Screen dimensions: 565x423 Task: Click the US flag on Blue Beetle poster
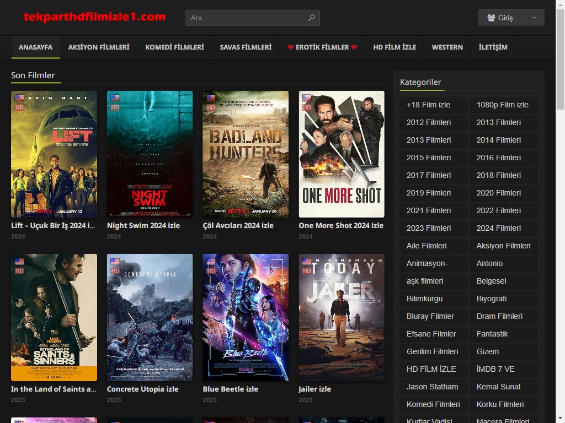pos(211,262)
